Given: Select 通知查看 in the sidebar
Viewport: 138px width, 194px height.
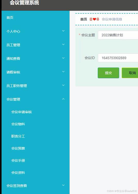Looking at the screenshot, I should click(x=13, y=58).
